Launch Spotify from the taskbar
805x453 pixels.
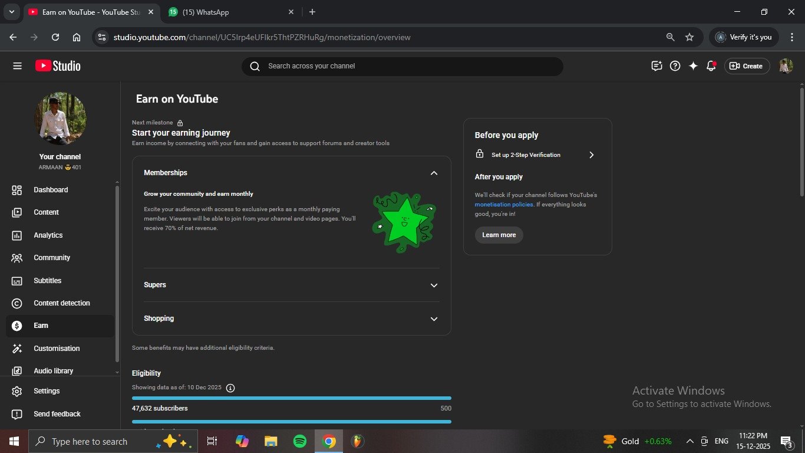point(299,441)
